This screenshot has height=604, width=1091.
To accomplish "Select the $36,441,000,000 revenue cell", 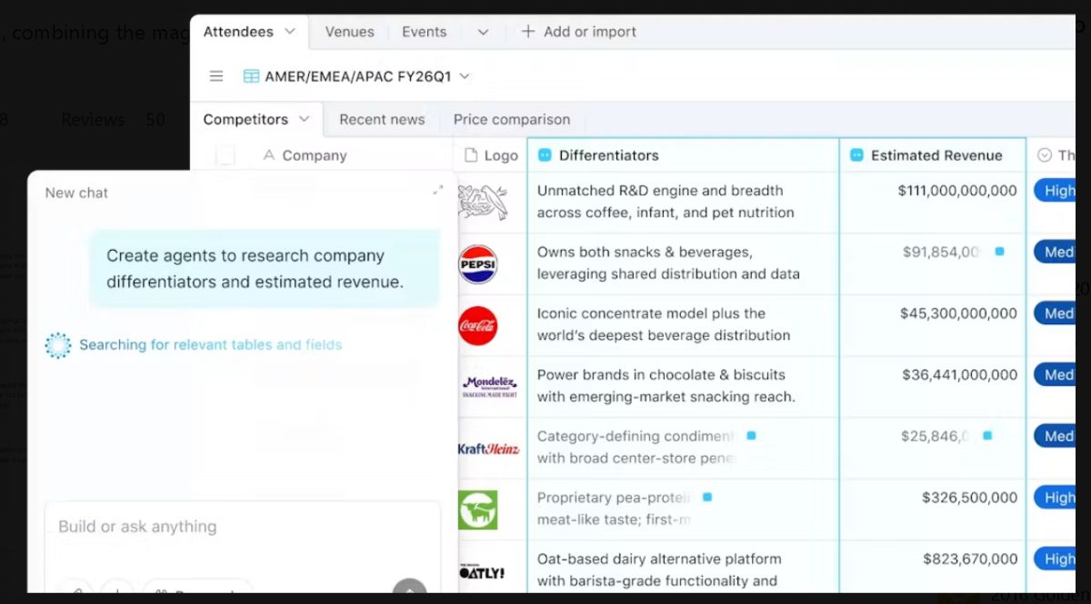I will [x=933, y=386].
